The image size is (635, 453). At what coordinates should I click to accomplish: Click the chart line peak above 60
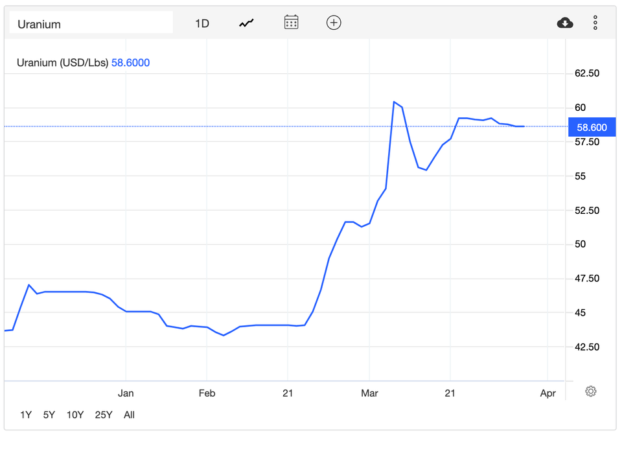click(394, 102)
